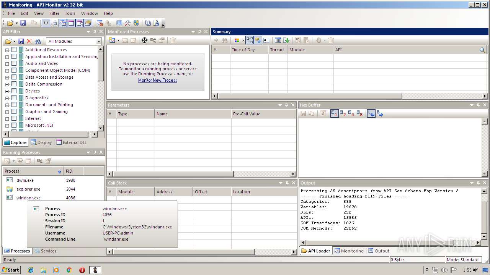Viewport: 490px width, 275px height.
Task: Enable the Delta Compression checkbox
Action: (x=14, y=84)
